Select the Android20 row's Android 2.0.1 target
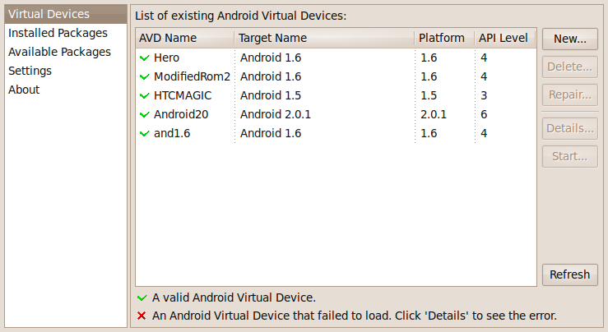 click(276, 115)
